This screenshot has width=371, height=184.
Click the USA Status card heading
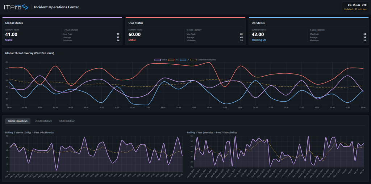coord(136,23)
